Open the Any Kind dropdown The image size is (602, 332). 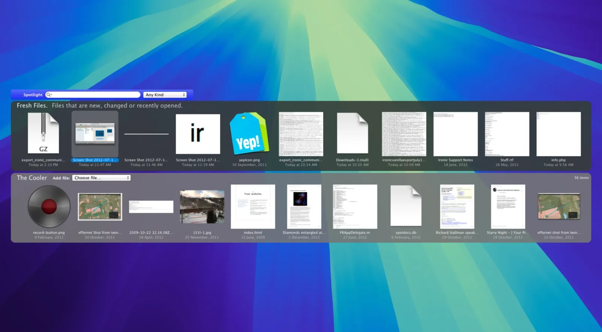165,95
